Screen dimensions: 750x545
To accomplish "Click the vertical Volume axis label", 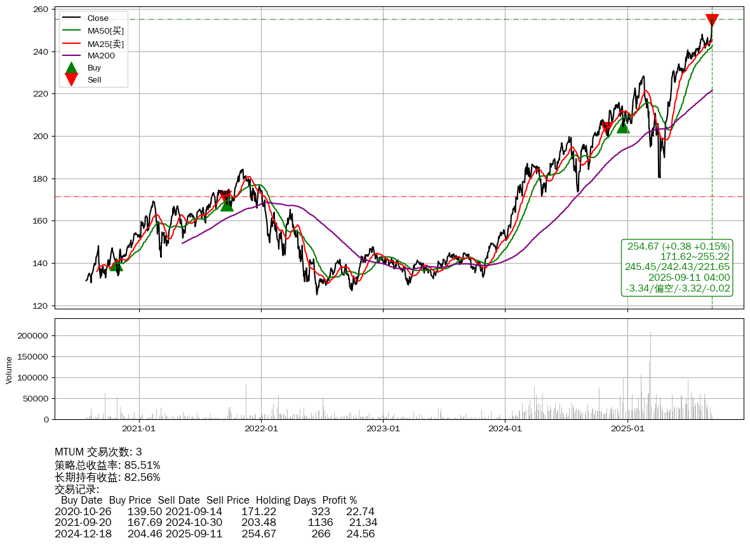I will [x=9, y=370].
